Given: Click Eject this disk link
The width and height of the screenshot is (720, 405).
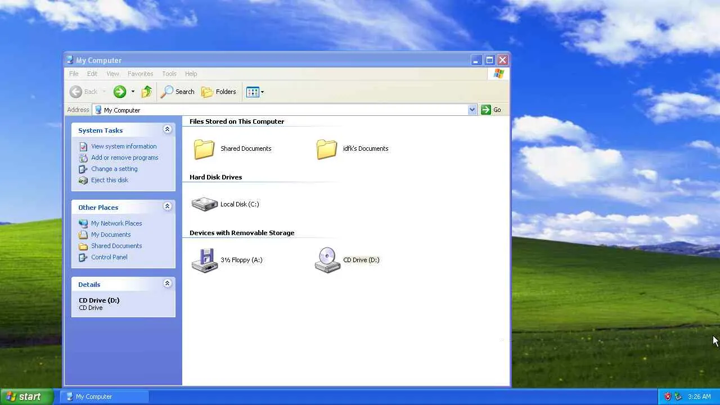Looking at the screenshot, I should 110,180.
